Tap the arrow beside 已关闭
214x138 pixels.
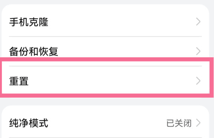coord(198,123)
